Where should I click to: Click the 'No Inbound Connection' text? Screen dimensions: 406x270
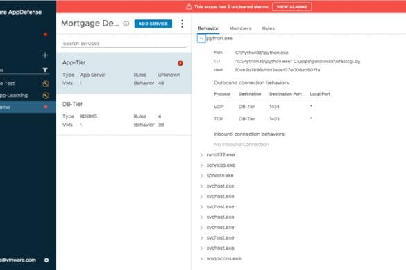pos(242,145)
